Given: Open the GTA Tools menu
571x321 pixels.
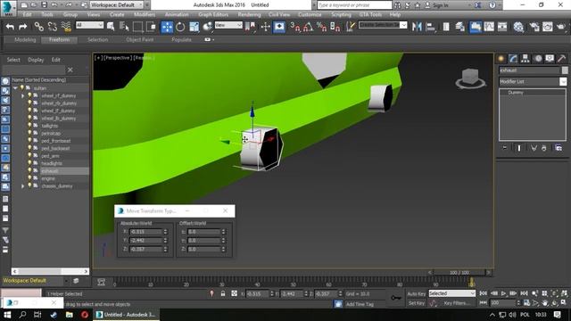Looking at the screenshot, I should [x=370, y=14].
